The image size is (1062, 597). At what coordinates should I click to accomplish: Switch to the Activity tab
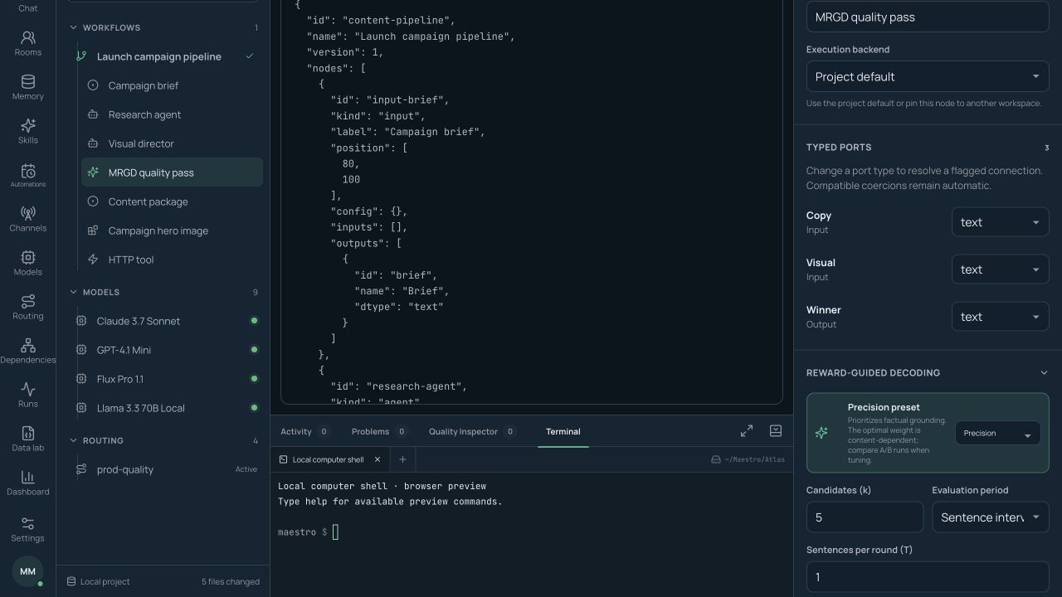(x=304, y=431)
